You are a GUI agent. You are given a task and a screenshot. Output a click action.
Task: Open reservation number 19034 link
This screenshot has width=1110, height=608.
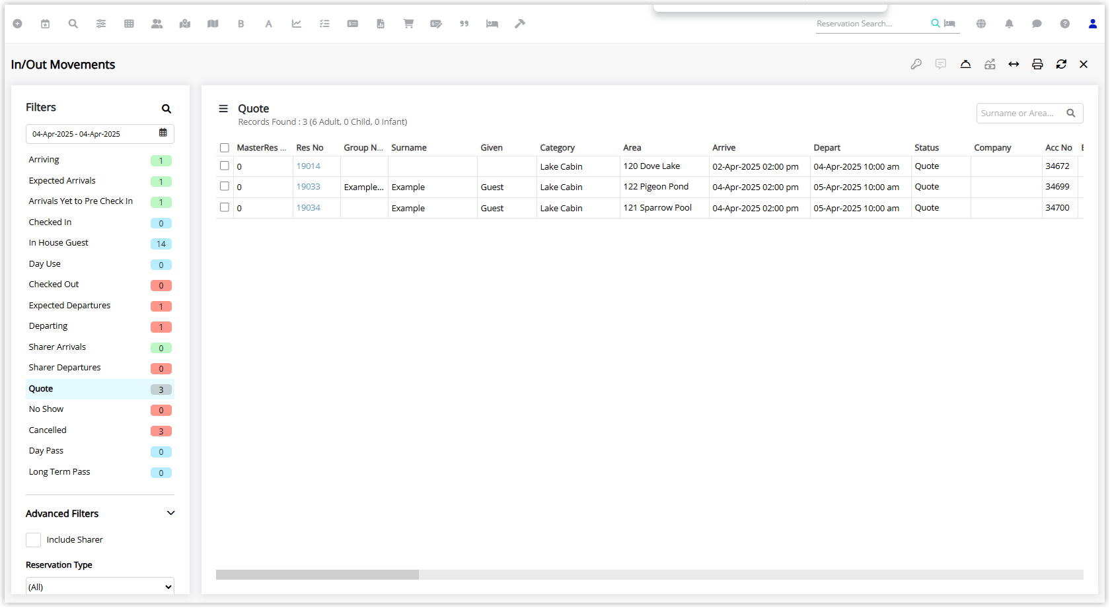309,208
